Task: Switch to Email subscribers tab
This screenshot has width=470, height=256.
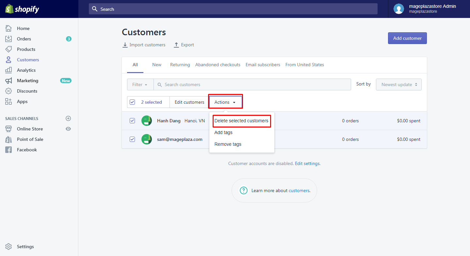Action: [263, 65]
